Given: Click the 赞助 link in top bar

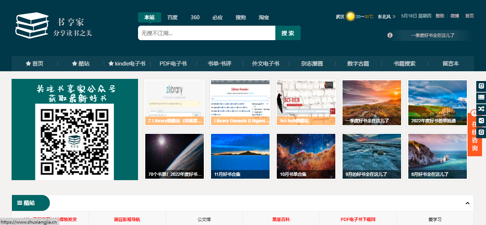Looking at the screenshot, I should [x=440, y=16].
